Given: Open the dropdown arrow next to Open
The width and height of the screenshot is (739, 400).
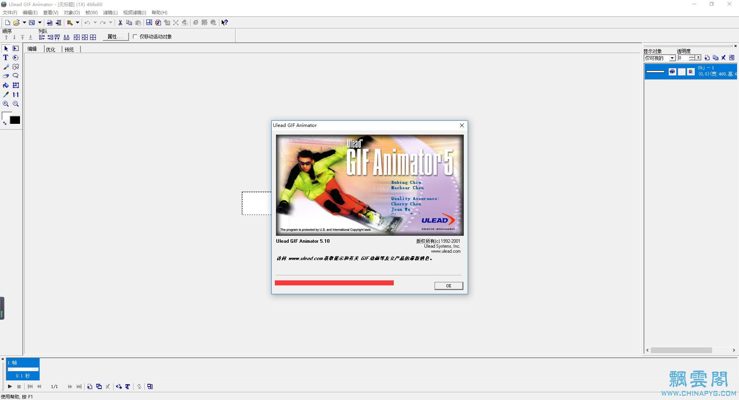Looking at the screenshot, I should tap(24, 23).
